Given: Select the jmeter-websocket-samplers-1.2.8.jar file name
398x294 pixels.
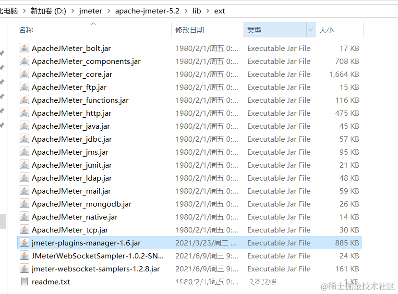Looking at the screenshot, I should point(96,269).
